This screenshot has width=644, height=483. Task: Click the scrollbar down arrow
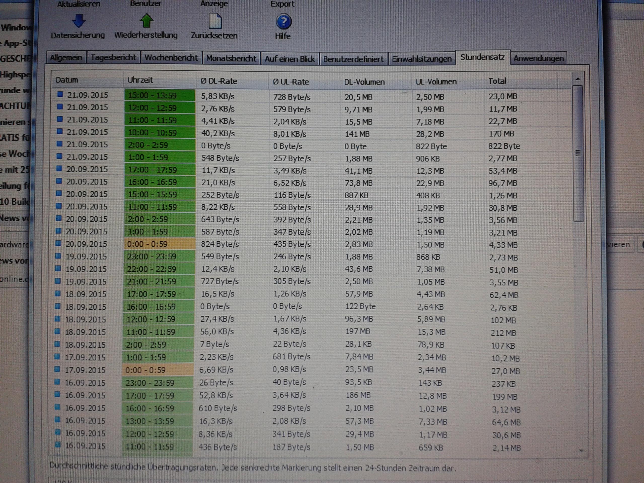click(x=581, y=451)
